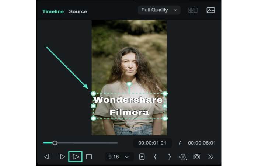Image resolution: width=258 pixels, height=166 pixels.
Task: Step forward one frame
Action: pyautogui.click(x=62, y=157)
